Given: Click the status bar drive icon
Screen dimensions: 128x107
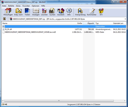Looking at the screenshot, I should tap(3, 104).
